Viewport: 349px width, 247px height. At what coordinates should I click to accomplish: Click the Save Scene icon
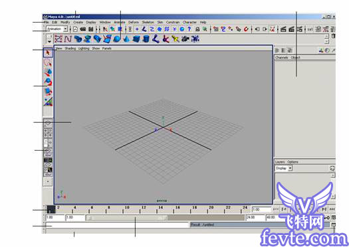click(x=90, y=29)
